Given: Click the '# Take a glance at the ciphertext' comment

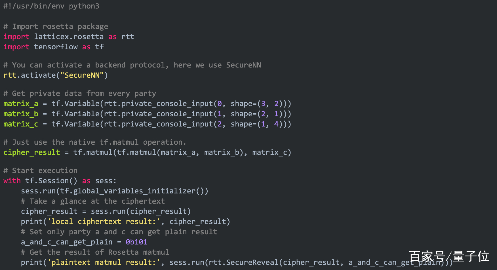Looking at the screenshot, I should pos(93,201).
